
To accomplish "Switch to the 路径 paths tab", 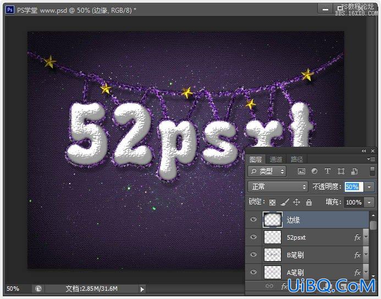I will [x=297, y=159].
